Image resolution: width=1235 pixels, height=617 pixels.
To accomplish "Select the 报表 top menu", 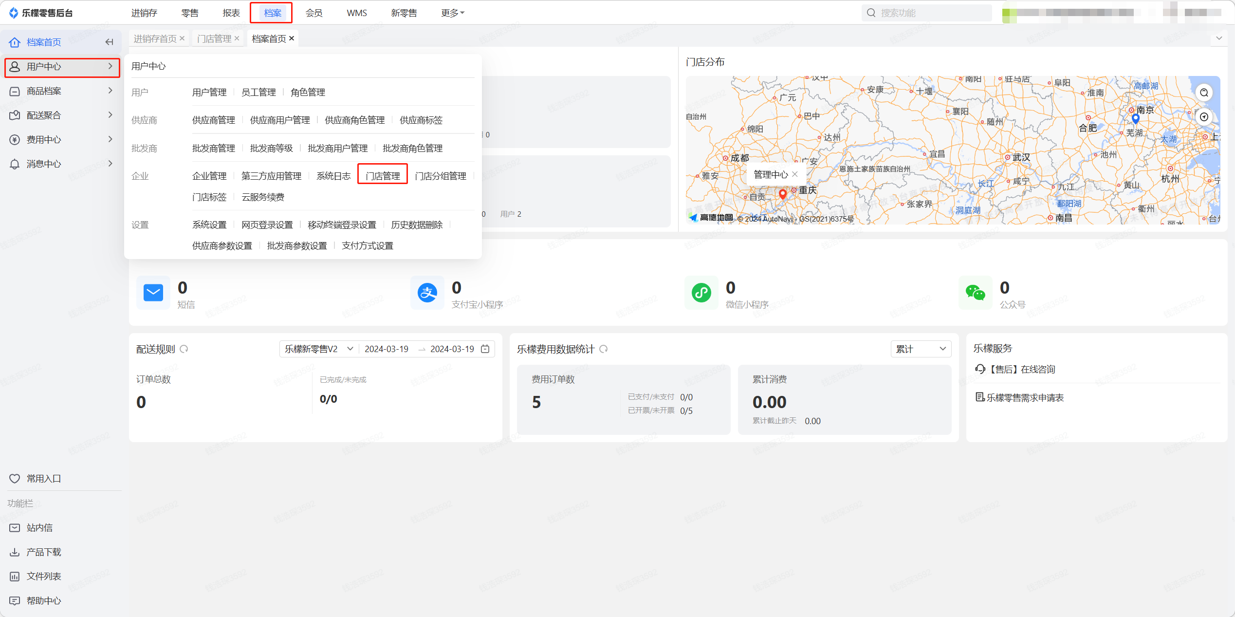I will tap(231, 13).
